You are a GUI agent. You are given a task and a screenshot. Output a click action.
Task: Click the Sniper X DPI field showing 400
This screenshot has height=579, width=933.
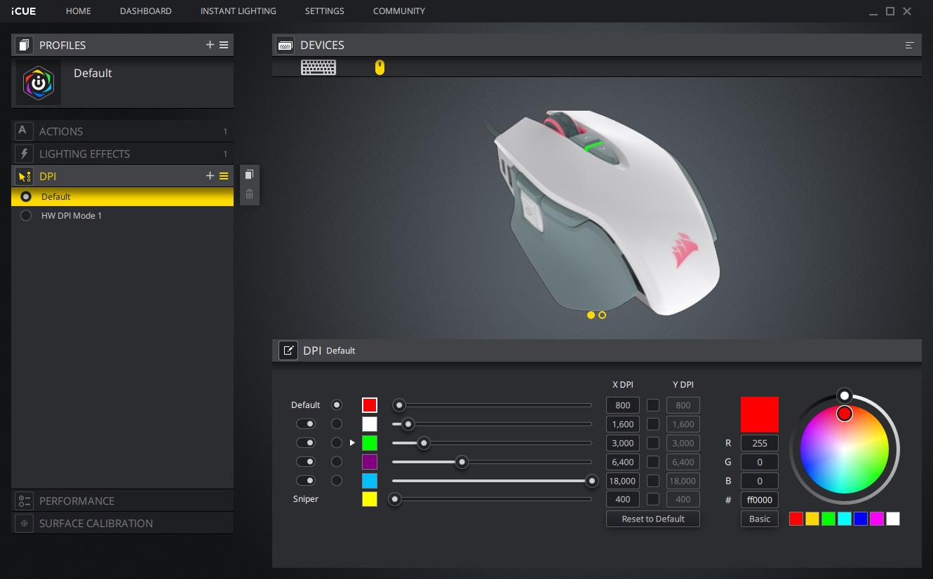tap(623, 500)
